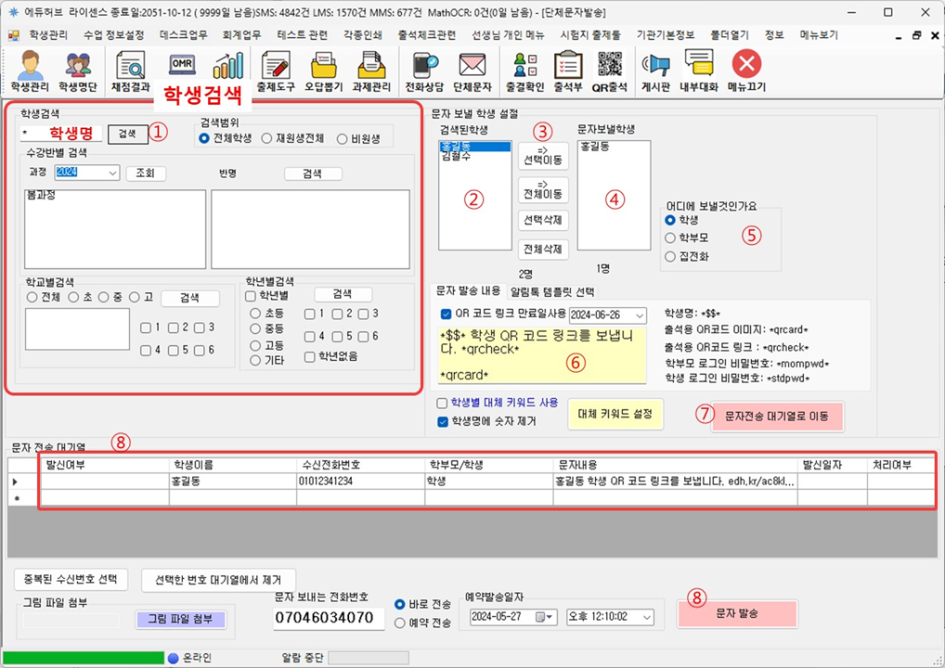Viewport: 945px width, 668px height.
Task: Launch the 출제도구 toolbar icon
Action: coord(275,72)
